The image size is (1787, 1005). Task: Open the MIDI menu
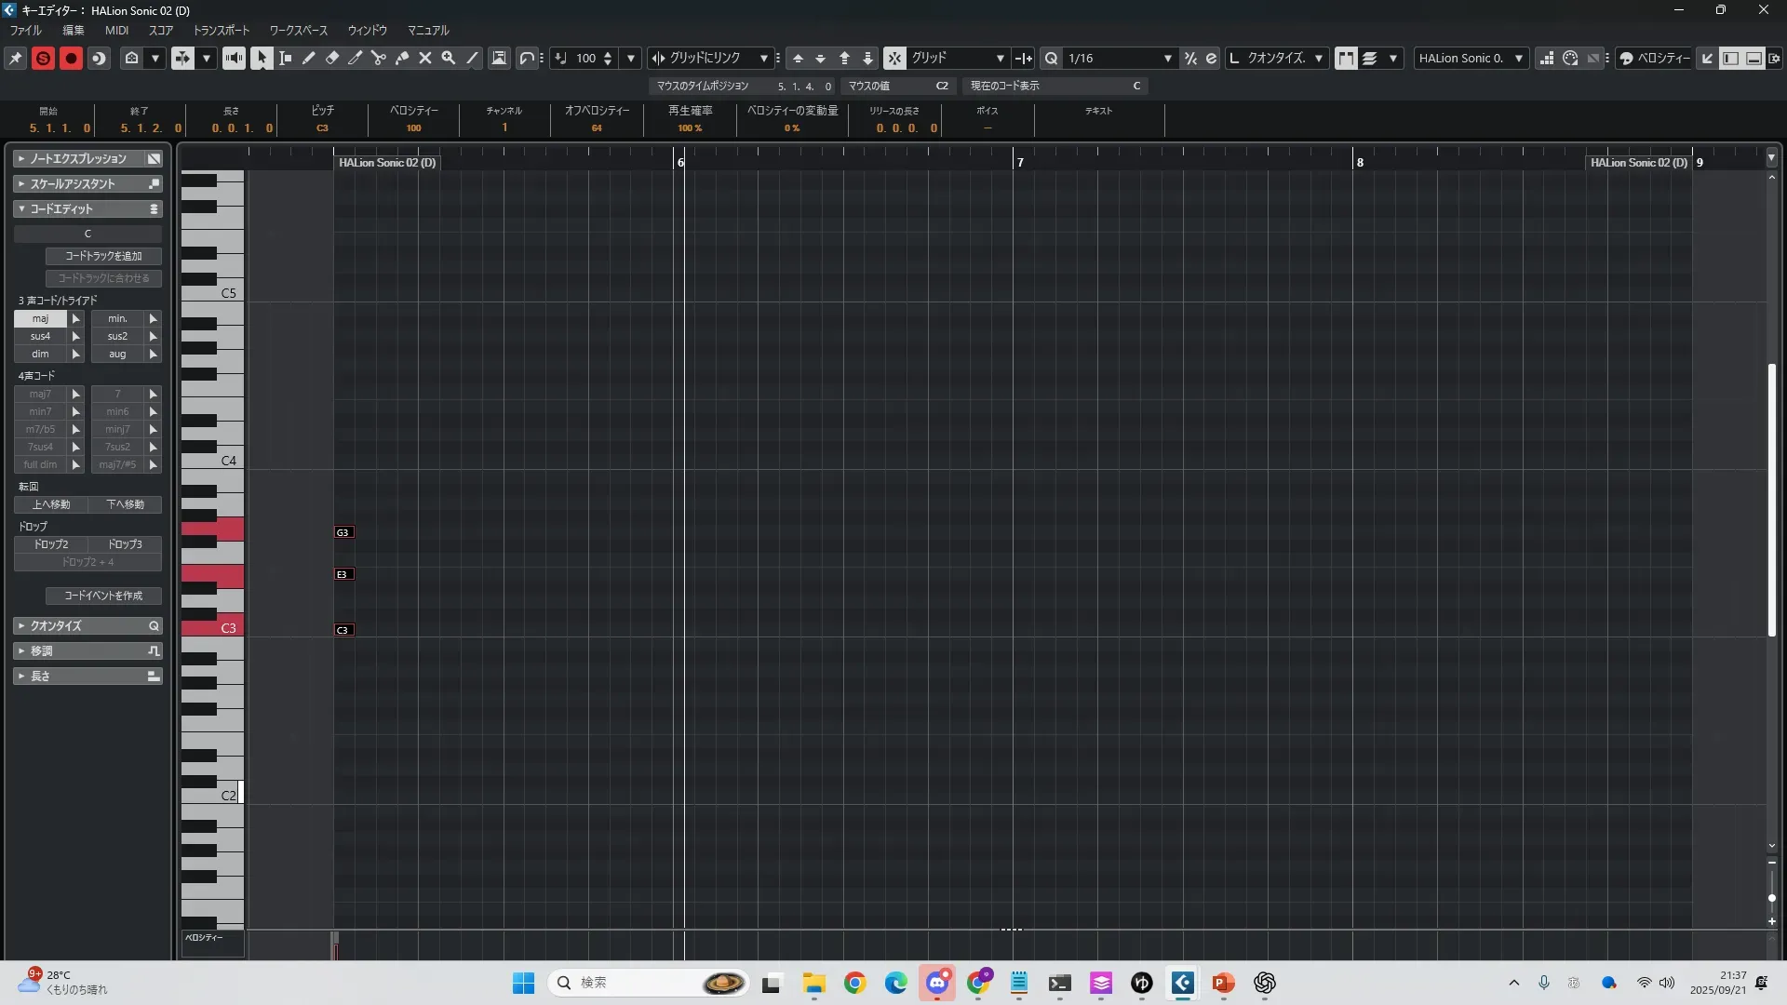click(x=116, y=30)
